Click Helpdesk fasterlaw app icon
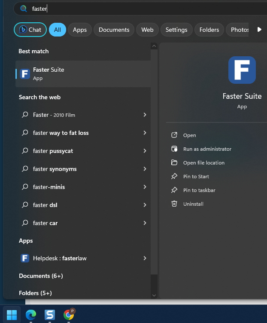 (25, 258)
